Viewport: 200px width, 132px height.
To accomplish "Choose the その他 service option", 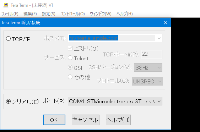I will point(70,77).
